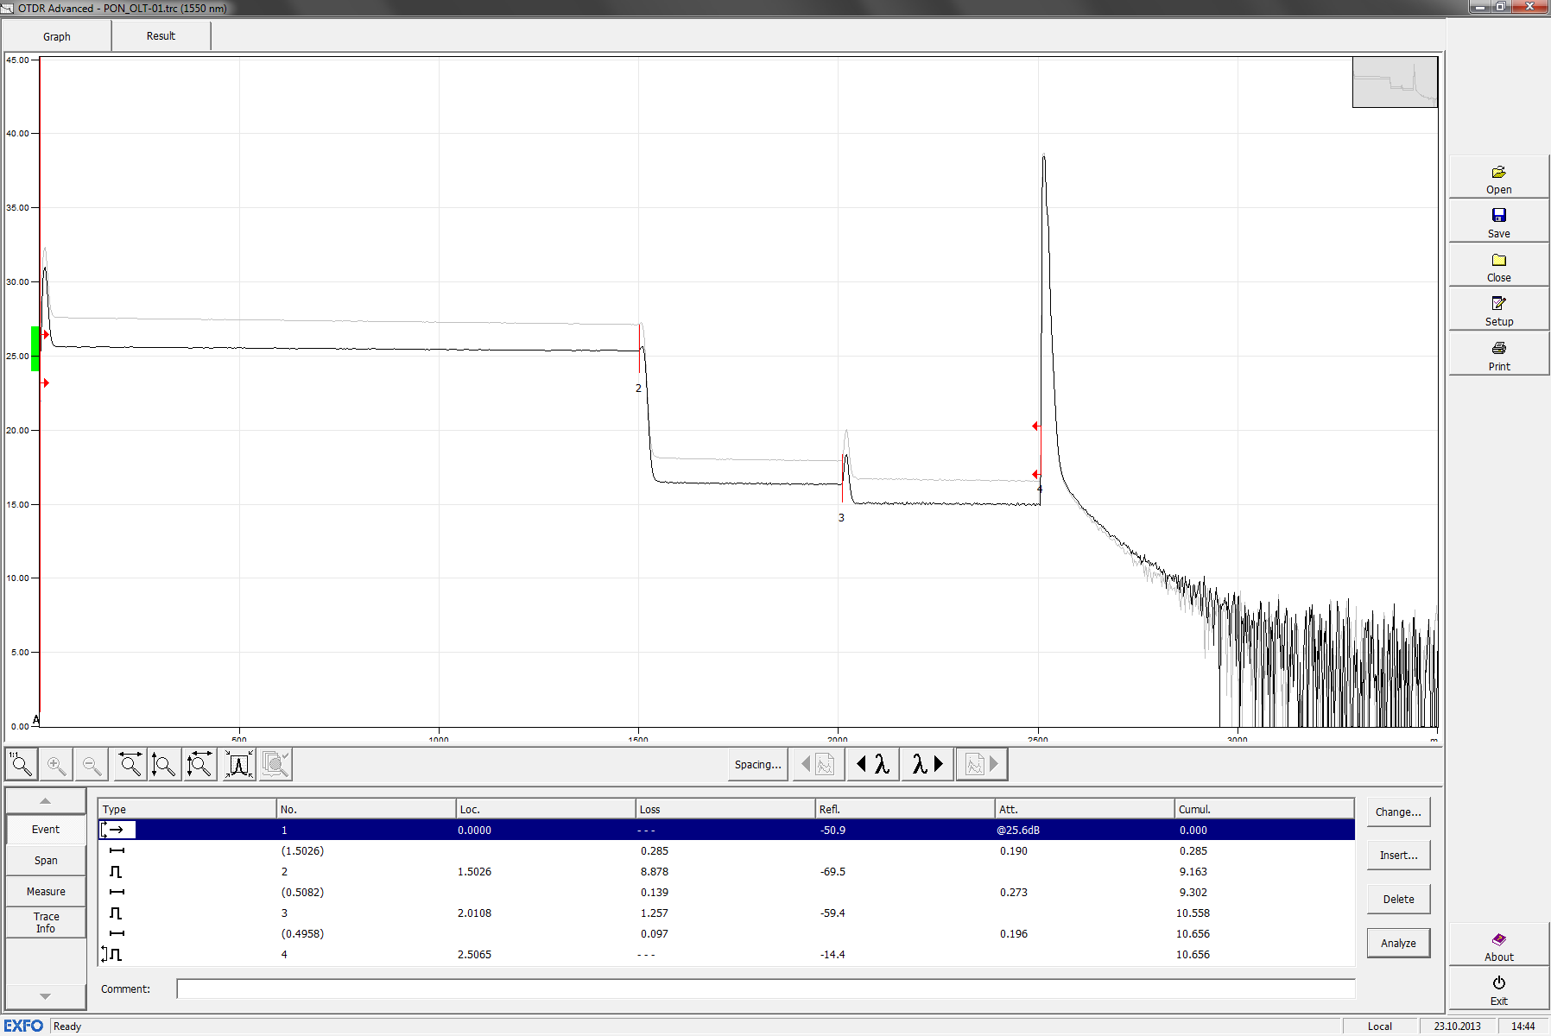Select the Measure side tab
The image size is (1551, 1036).
point(46,892)
